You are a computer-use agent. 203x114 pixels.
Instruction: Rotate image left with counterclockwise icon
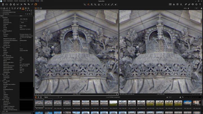point(10,5)
